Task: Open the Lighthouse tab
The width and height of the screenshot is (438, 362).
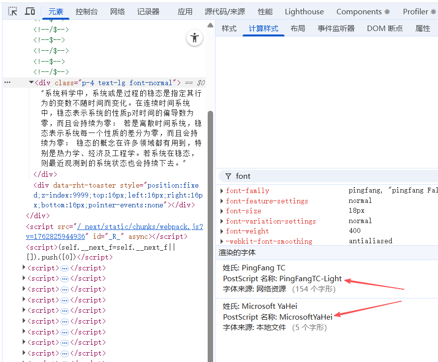Action: click(304, 11)
